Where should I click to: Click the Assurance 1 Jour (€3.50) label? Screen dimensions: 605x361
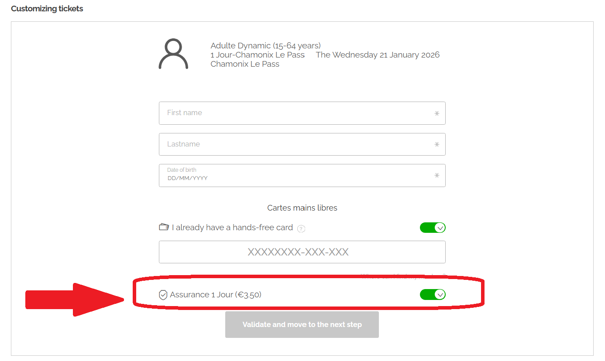click(x=216, y=295)
